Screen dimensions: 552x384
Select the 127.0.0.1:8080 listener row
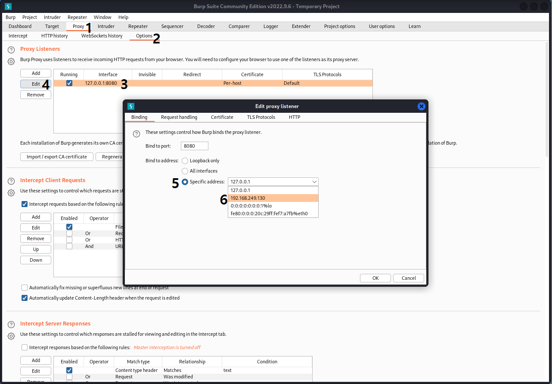click(213, 83)
